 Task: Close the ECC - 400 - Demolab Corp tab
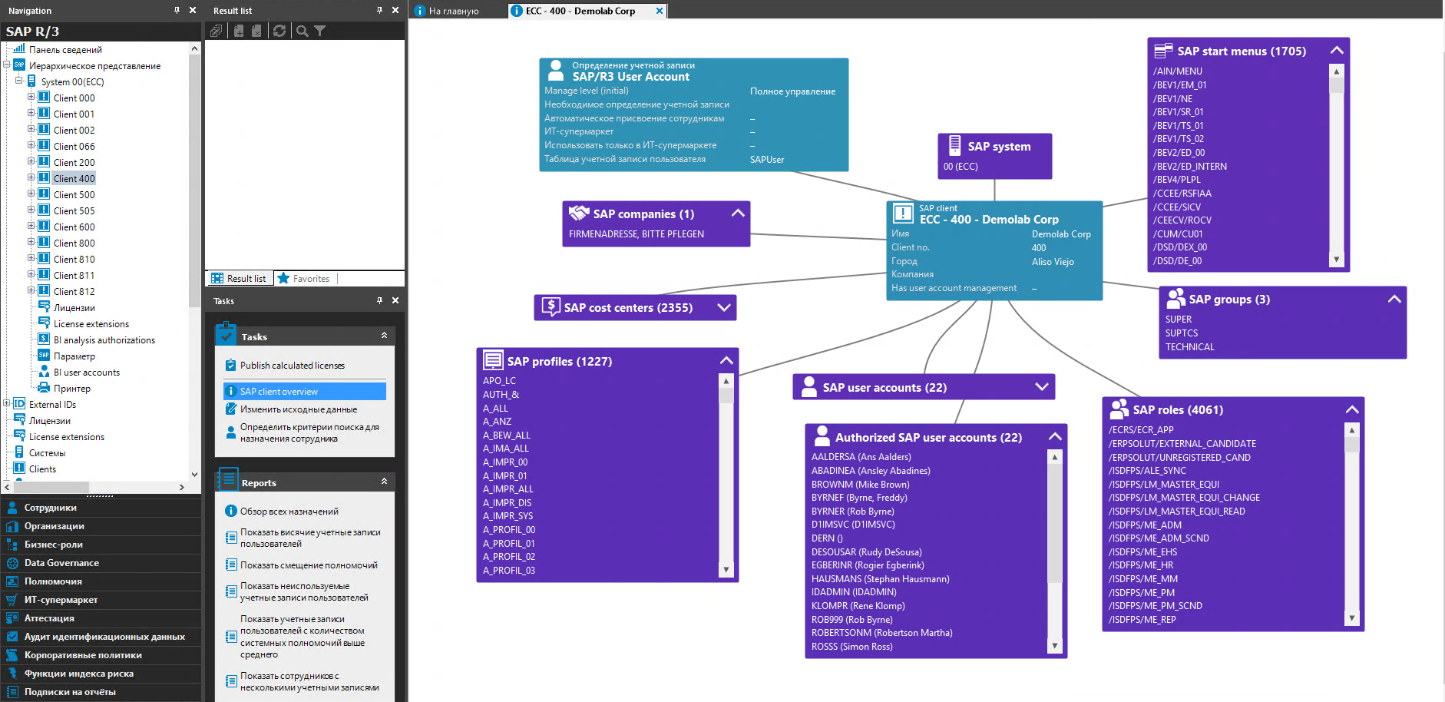click(660, 11)
